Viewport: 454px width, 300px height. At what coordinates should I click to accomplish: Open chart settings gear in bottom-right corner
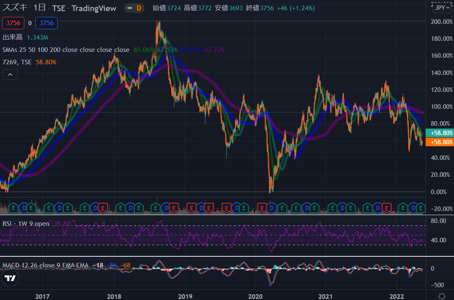tap(442, 296)
